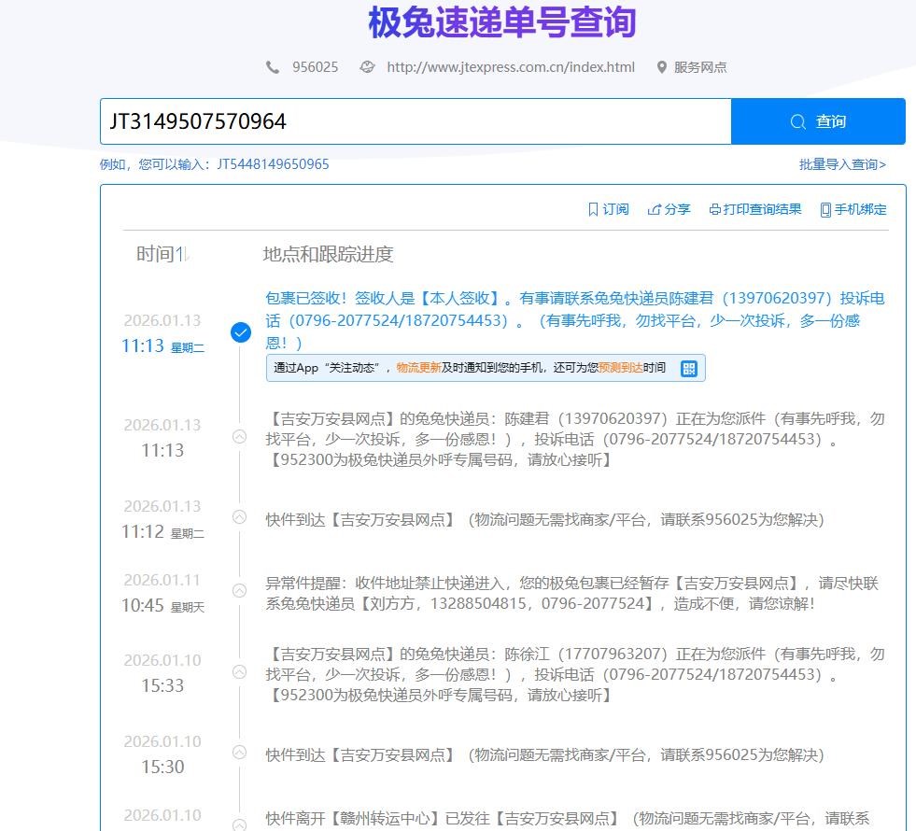Click the blue checkmark delivered status marker
Viewport: 916px width, 831px height.
(x=241, y=331)
